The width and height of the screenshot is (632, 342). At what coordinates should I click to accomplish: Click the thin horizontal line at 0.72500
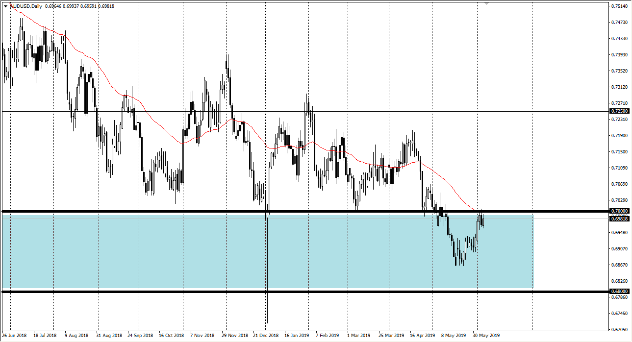(147, 111)
